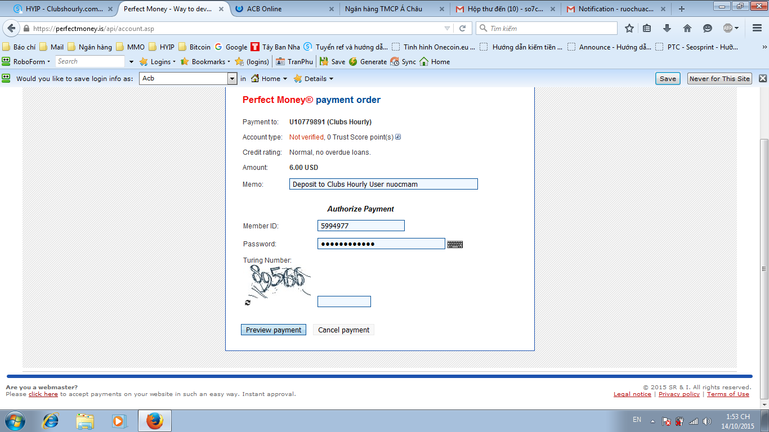The height and width of the screenshot is (432, 769).
Task: Click RoboForm Save toolbar button
Action: [x=332, y=62]
